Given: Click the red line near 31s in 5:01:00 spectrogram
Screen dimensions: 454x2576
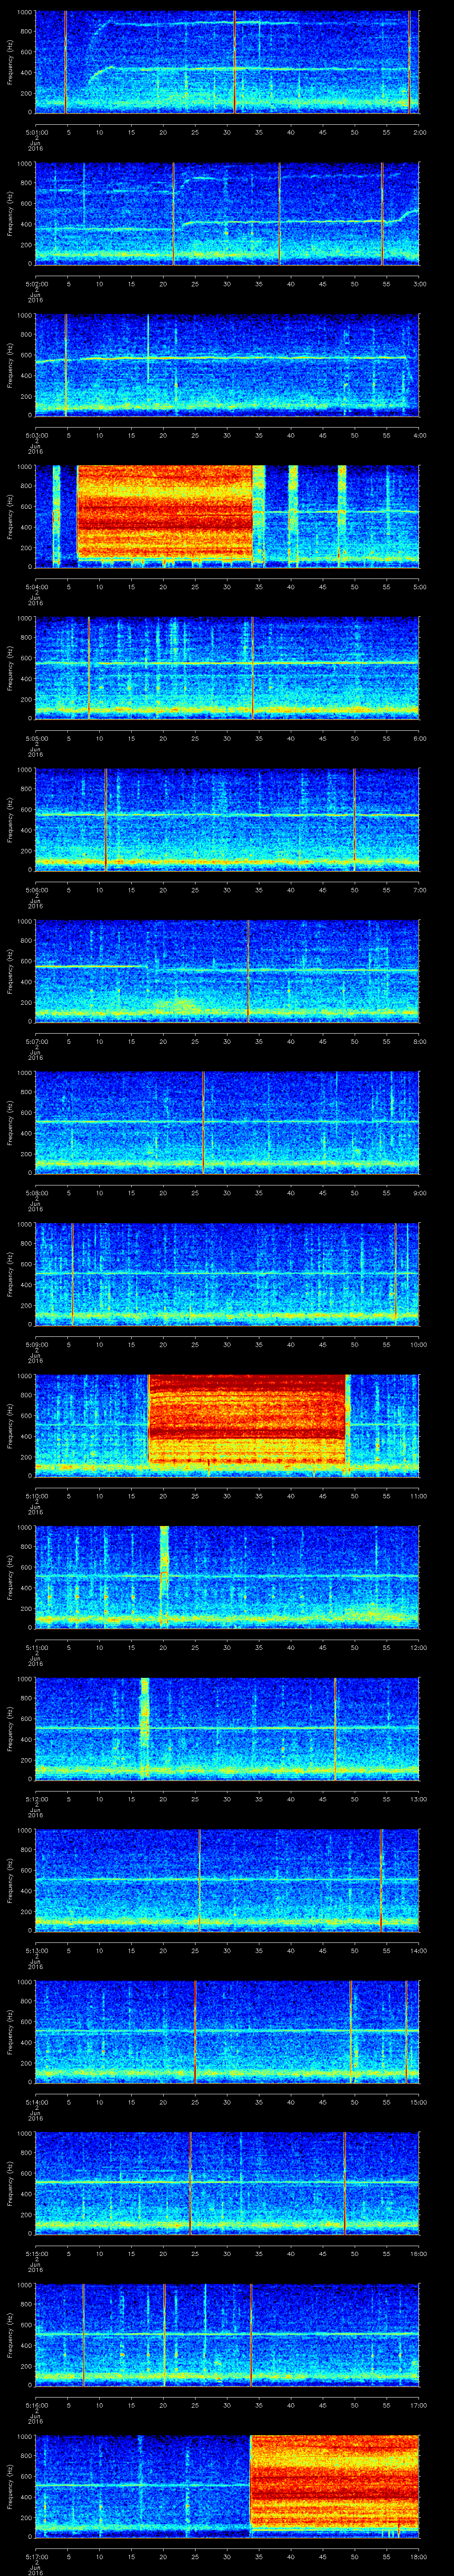Looking at the screenshot, I should (x=235, y=62).
